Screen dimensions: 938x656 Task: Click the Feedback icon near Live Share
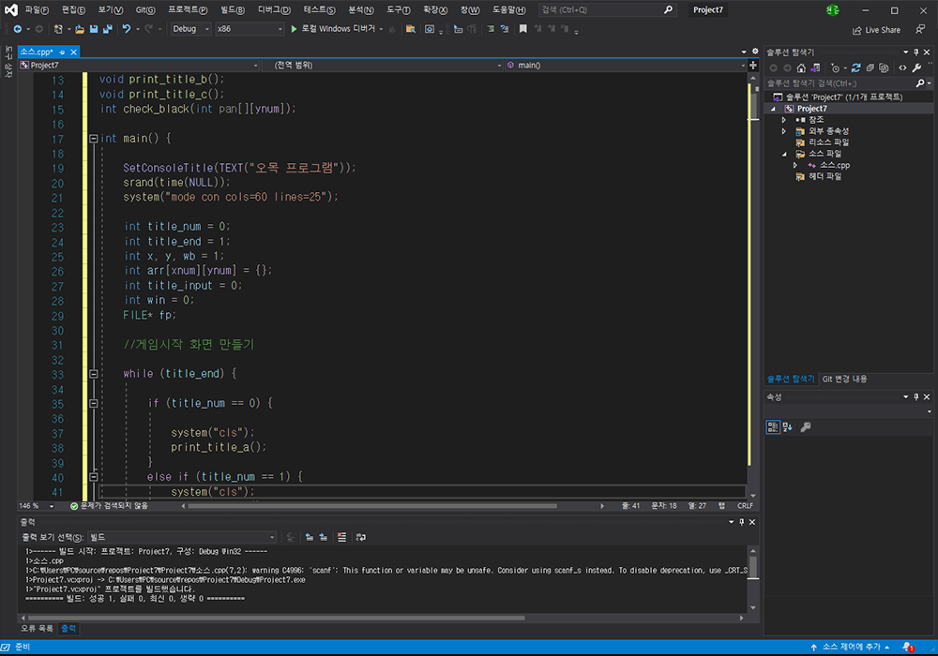tap(920, 29)
